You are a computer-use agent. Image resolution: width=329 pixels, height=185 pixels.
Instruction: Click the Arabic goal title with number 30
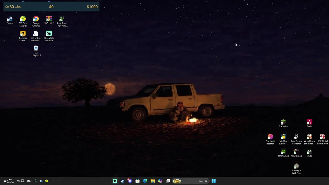(x=13, y=7)
